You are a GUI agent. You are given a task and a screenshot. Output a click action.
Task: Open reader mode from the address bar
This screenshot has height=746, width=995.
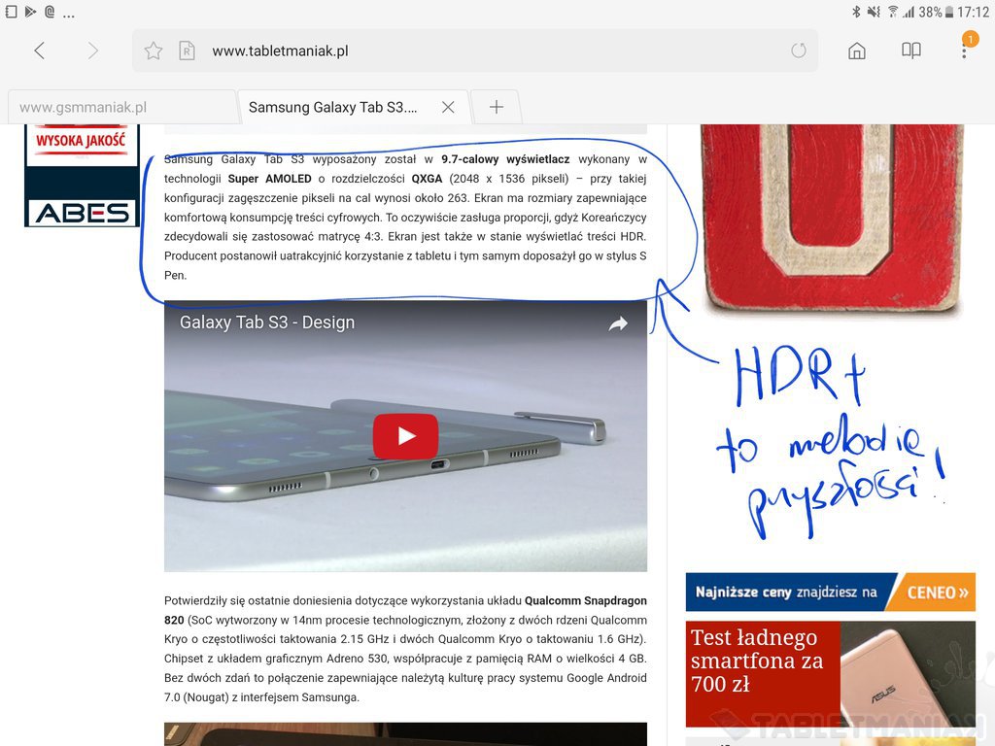[187, 51]
